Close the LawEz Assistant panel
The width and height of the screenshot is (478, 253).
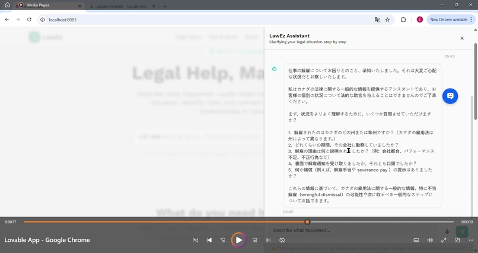[x=462, y=38]
